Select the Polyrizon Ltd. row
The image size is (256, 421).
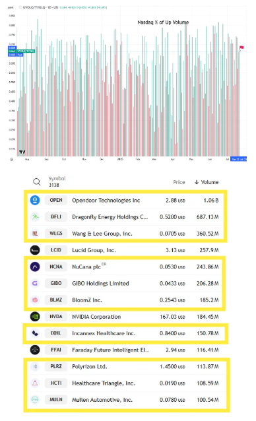(125, 366)
